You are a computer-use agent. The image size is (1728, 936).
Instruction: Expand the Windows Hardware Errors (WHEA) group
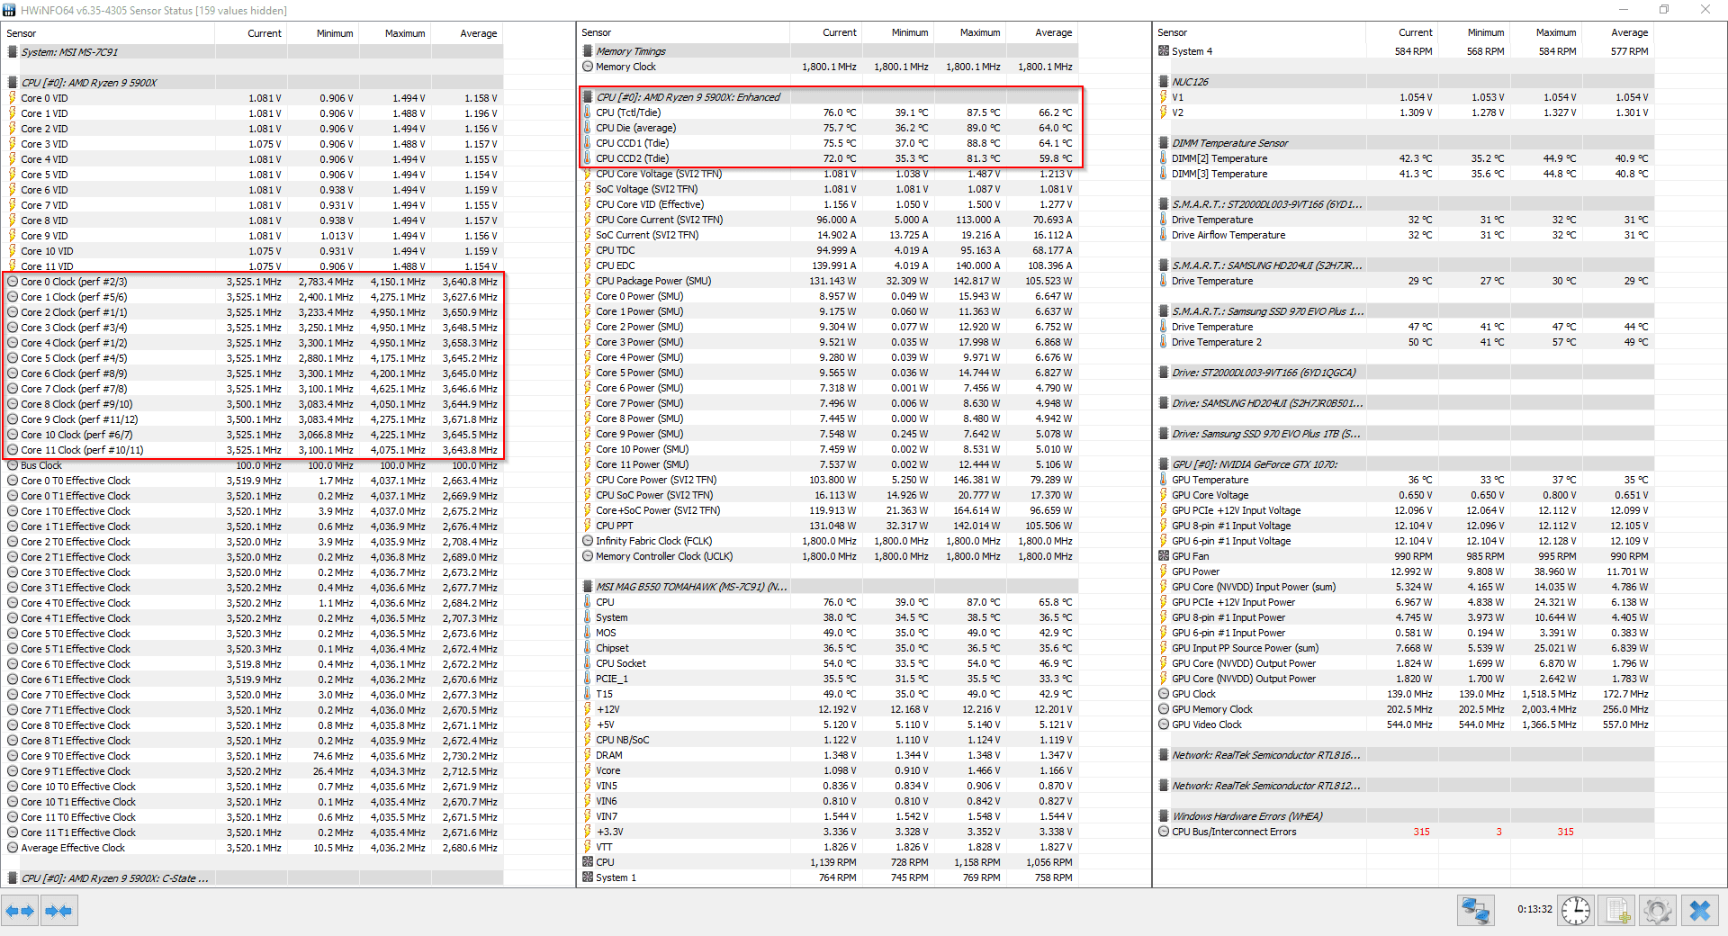[1164, 816]
